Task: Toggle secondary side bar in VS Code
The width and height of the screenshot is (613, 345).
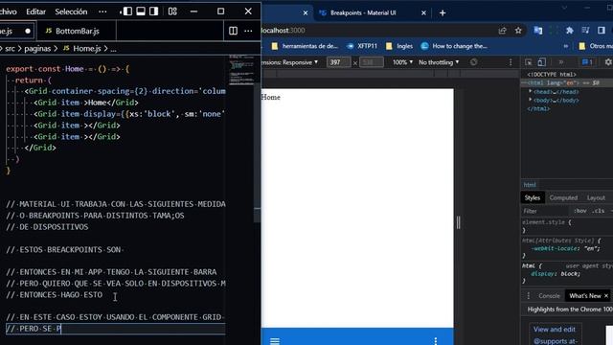Action: coord(154,11)
